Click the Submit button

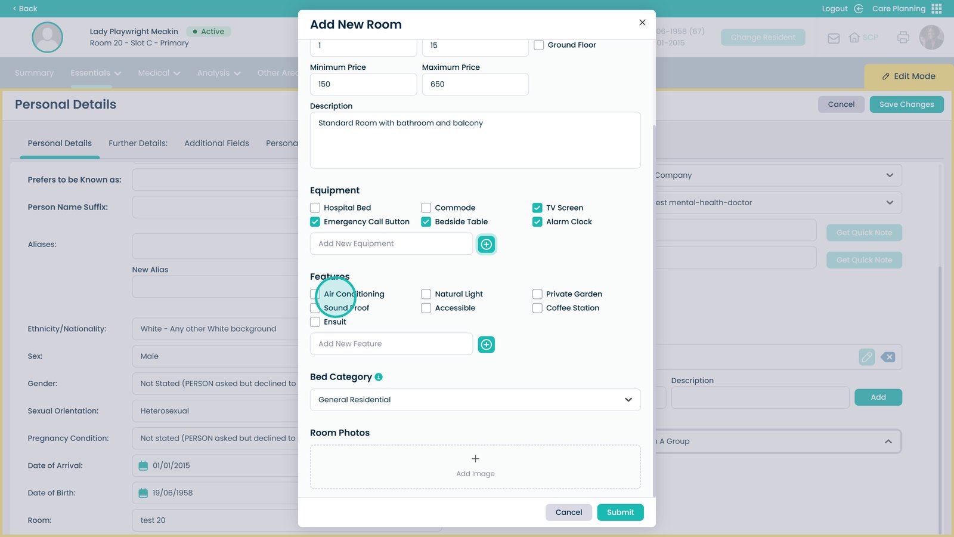[620, 512]
